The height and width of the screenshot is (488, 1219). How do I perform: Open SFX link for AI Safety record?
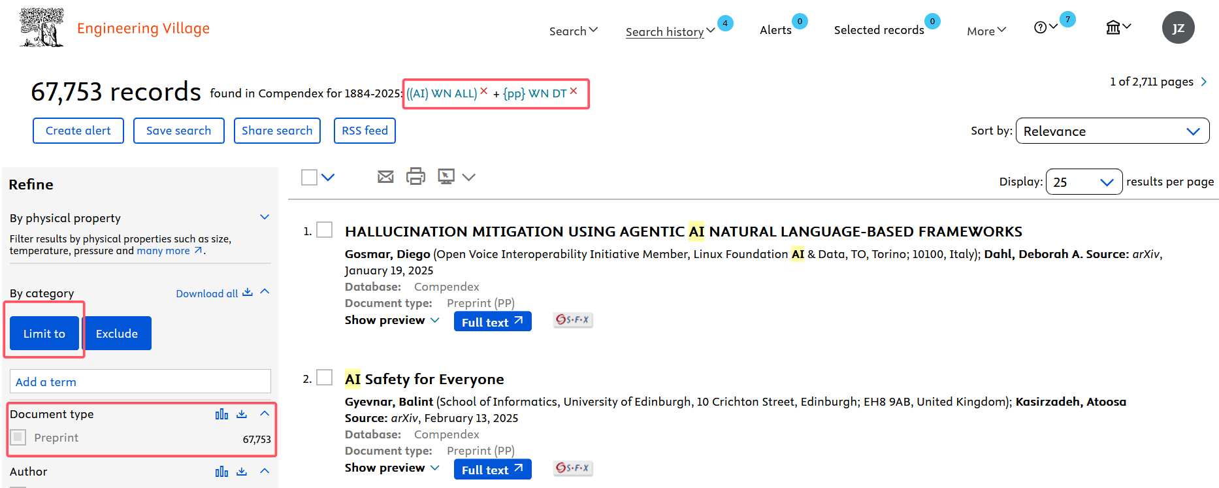click(x=573, y=468)
